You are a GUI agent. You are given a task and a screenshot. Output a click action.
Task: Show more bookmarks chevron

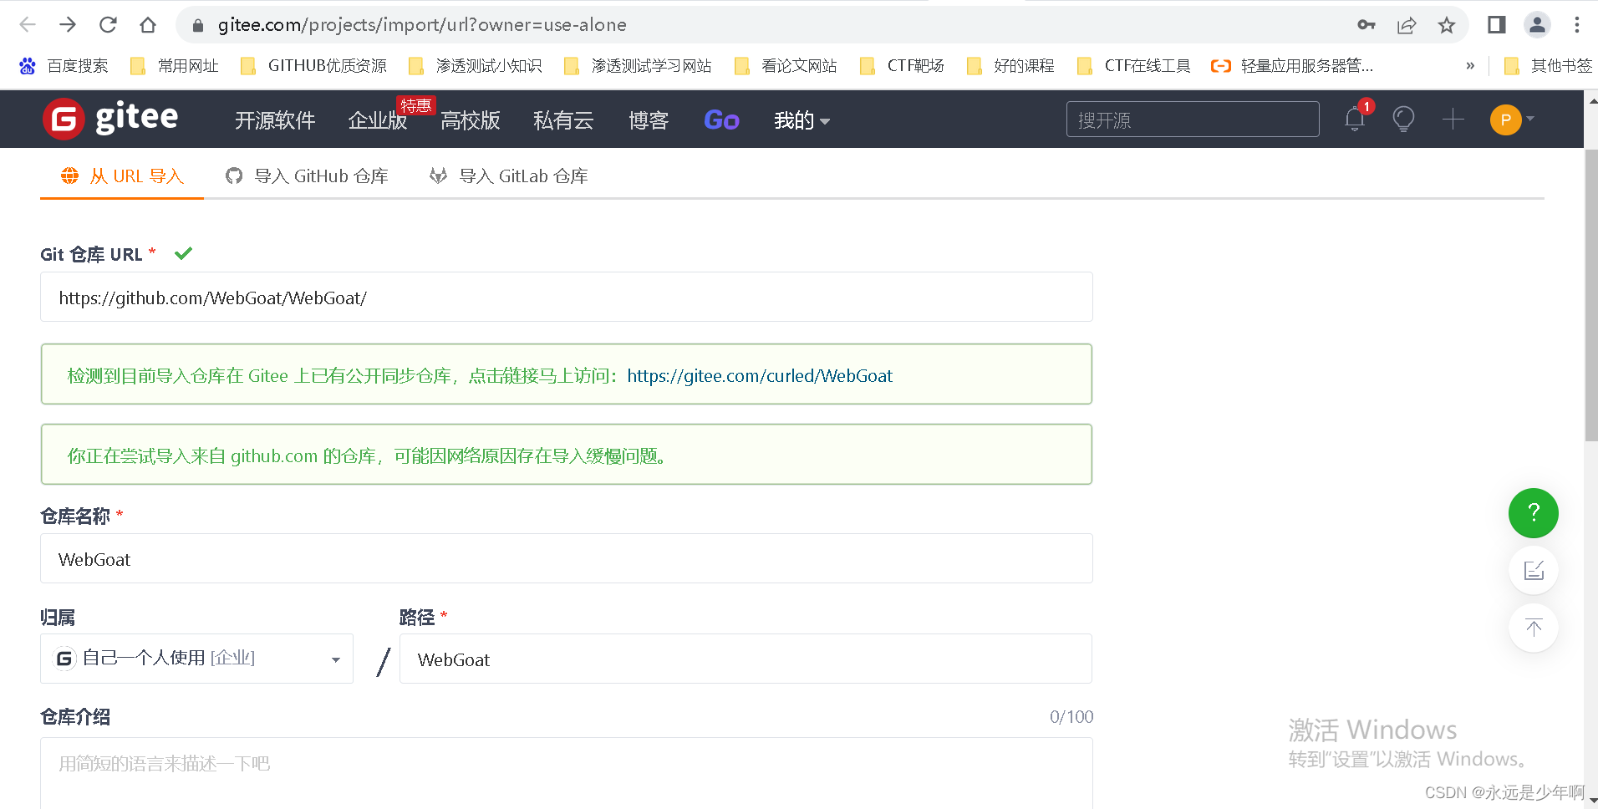click(1470, 66)
